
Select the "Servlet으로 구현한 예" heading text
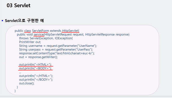pyautogui.click(x=24, y=21)
